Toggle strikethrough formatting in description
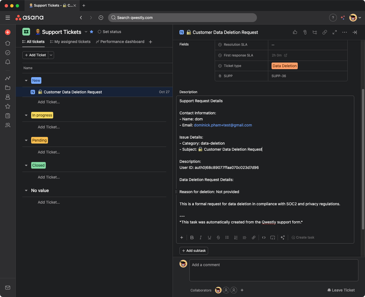Screen dimensions: 365x297 coord(218,237)
